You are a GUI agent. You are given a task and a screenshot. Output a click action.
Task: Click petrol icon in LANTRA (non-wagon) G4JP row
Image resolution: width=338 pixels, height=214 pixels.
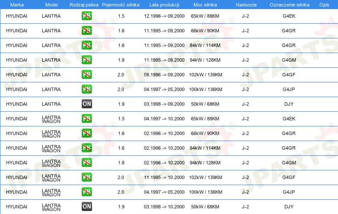[x=86, y=89]
